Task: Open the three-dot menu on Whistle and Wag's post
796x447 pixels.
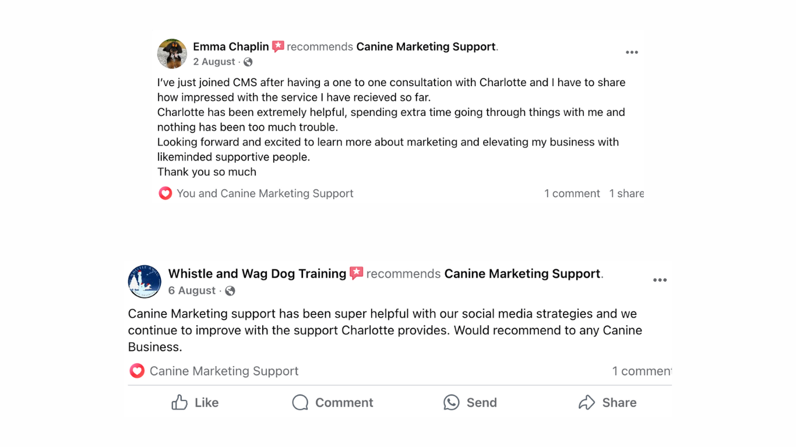Action: pyautogui.click(x=660, y=279)
